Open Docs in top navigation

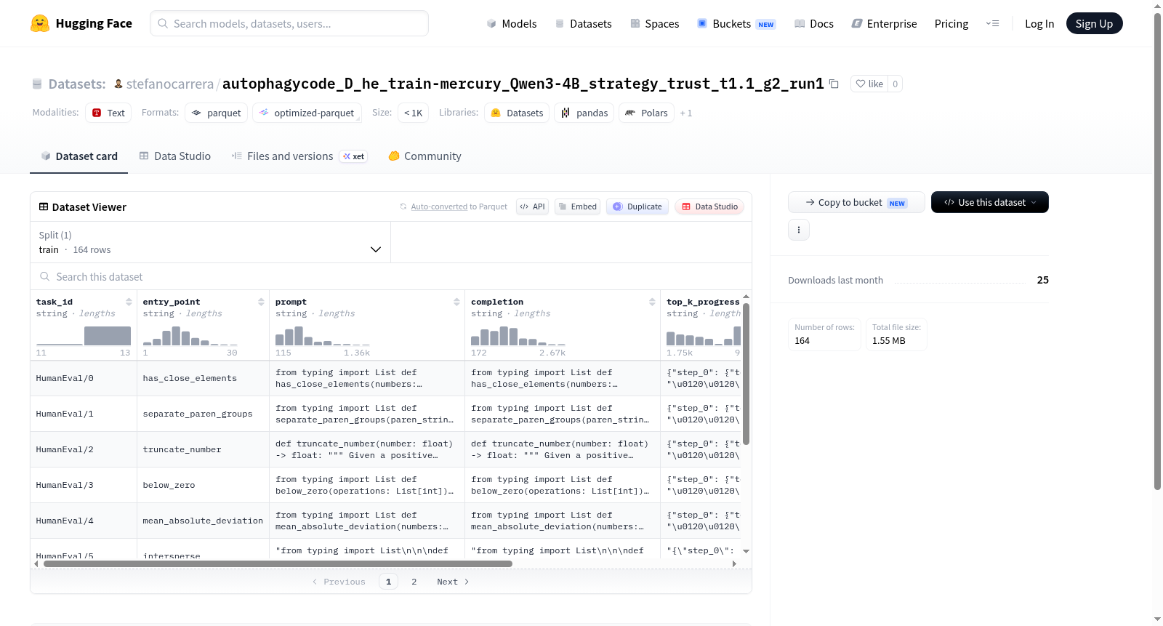pos(813,23)
